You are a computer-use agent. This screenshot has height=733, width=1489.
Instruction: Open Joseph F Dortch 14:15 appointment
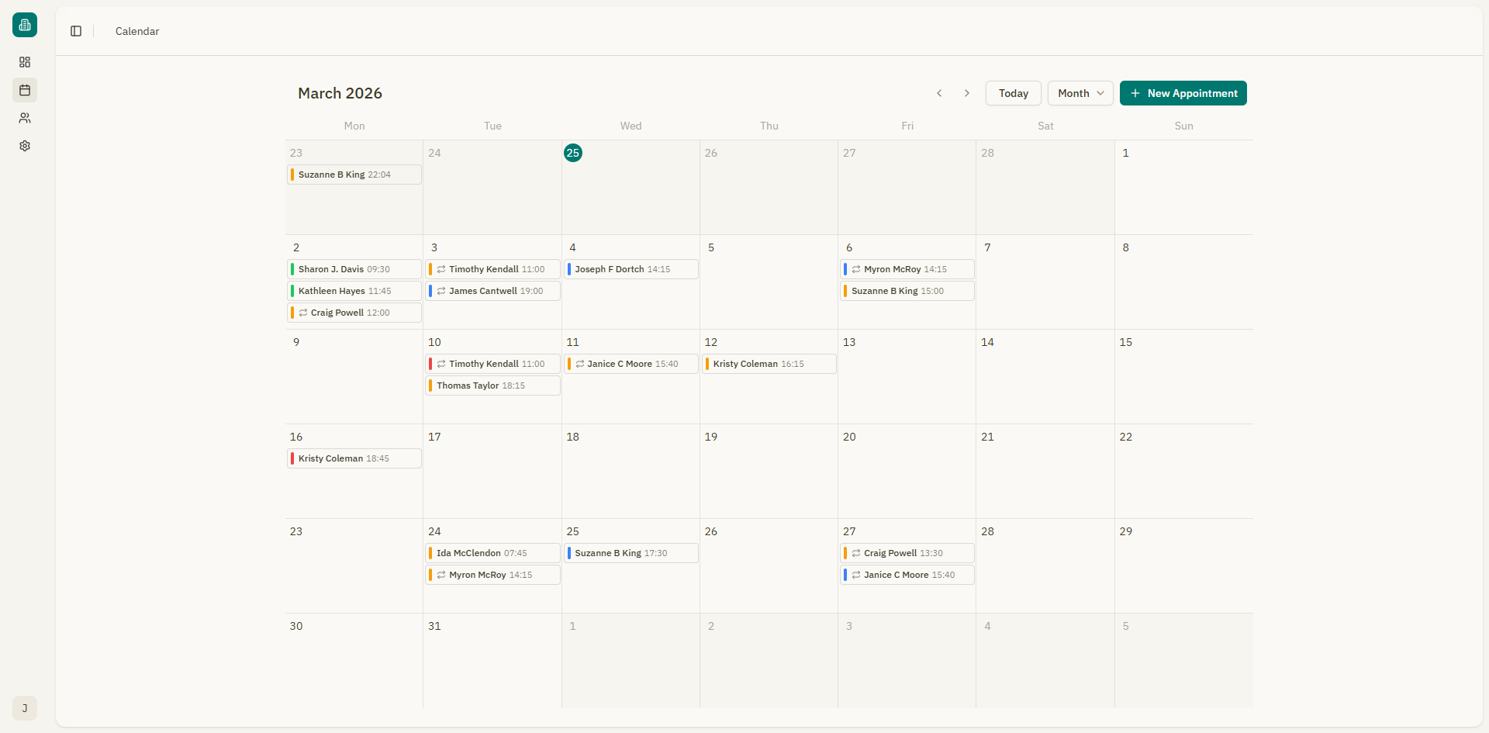point(630,269)
